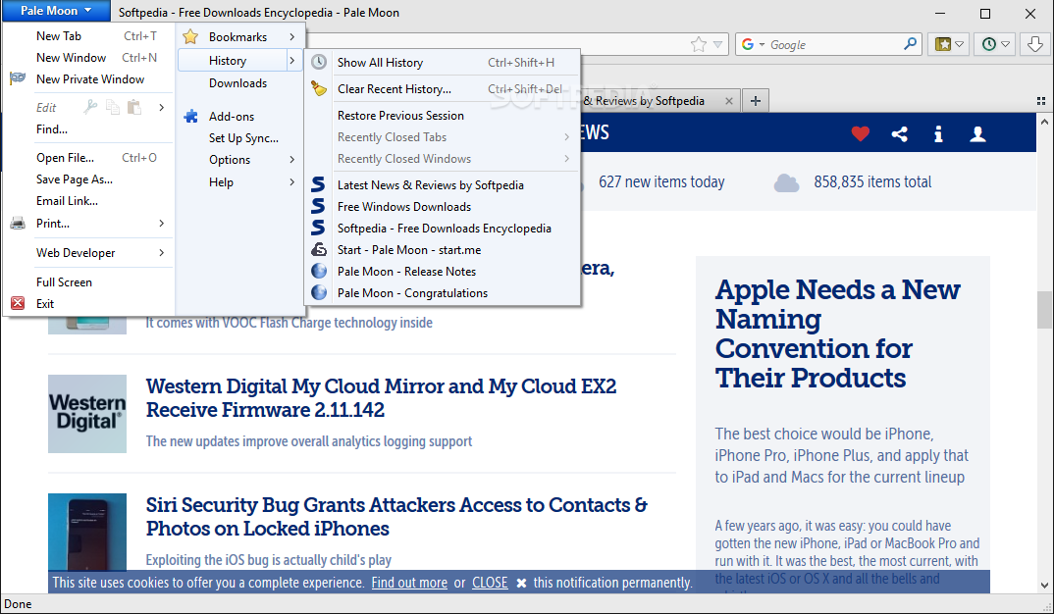
Task: Click the search magnifier icon
Action: 910,44
